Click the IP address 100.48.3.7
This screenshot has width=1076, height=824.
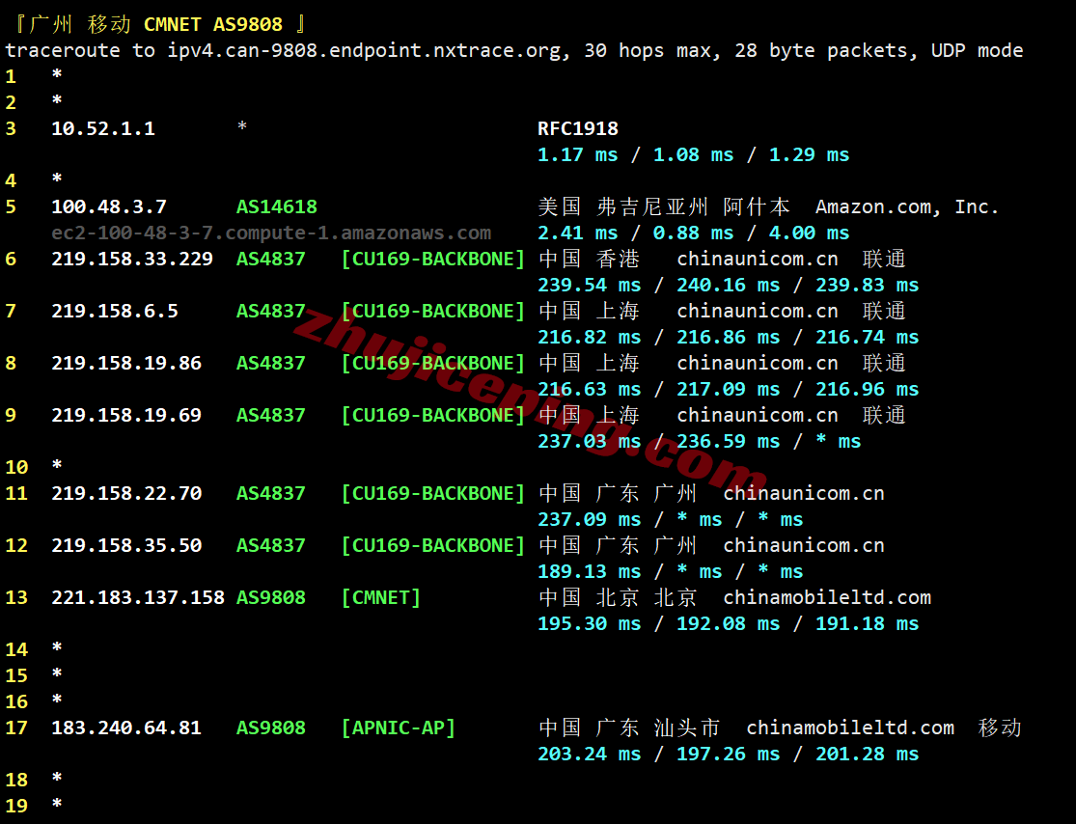click(109, 207)
